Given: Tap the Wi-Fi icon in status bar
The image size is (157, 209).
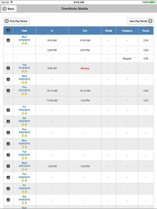Looking at the screenshot, I should click(x=12, y=2).
